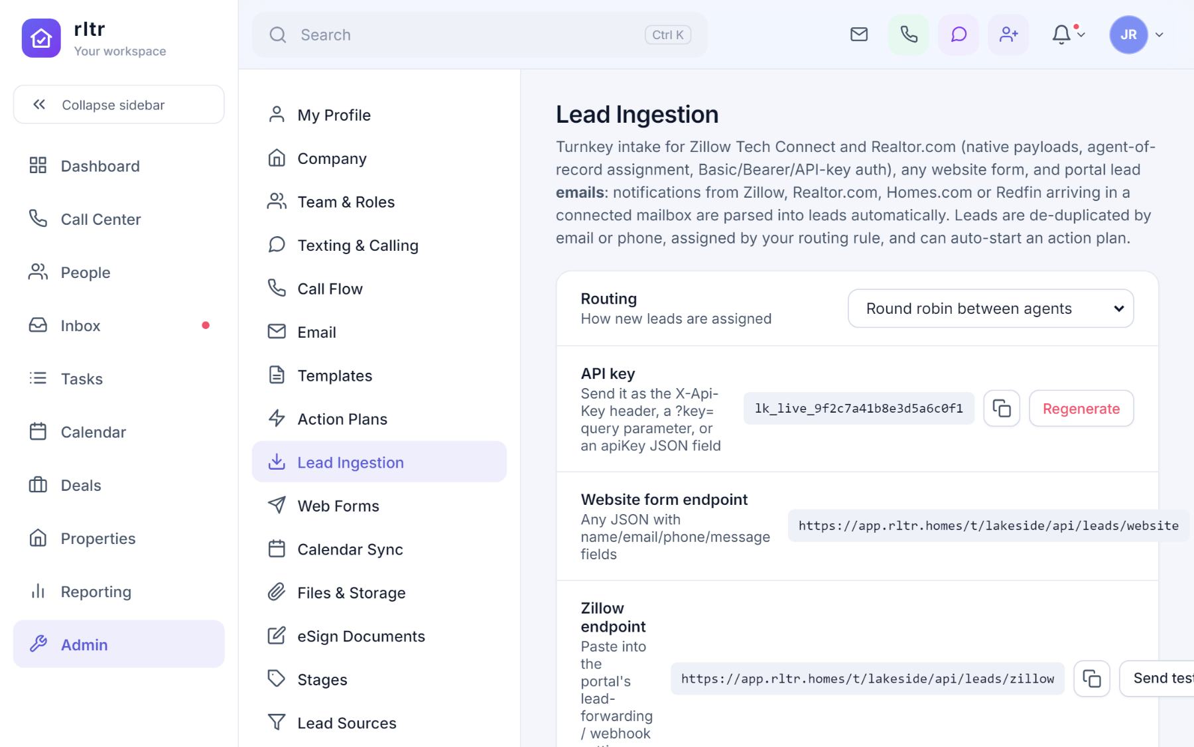
Task: Click the Files & Storage paperclip icon
Action: tap(277, 592)
